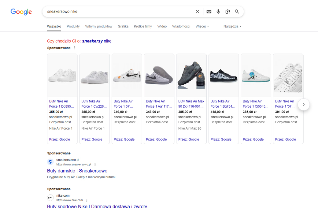Open link Buty Nike Air Force 1 Aa1117
Screen dimensions: 318x208
(x=159, y=104)
